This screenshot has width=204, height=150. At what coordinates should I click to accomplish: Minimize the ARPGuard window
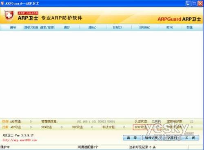pos(188,4)
